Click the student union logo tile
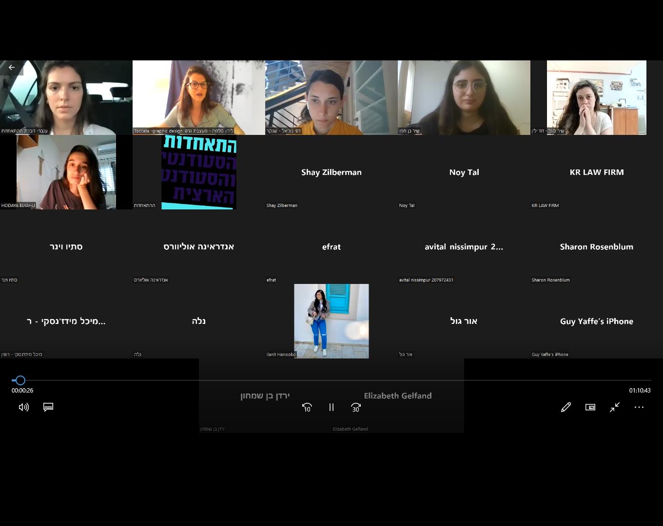 click(199, 172)
